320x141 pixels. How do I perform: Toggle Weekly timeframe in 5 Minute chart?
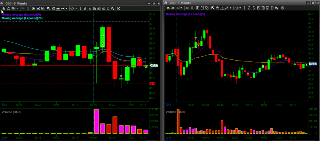(x=113, y=8)
